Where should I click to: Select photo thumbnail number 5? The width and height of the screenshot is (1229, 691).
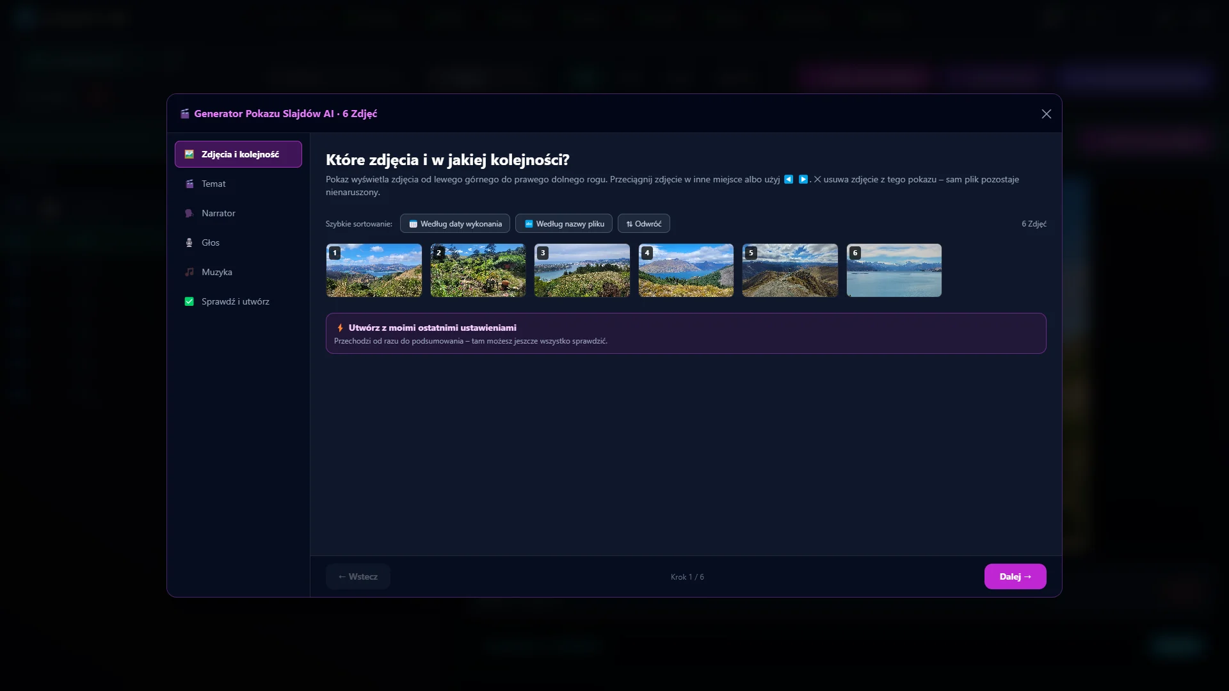(790, 270)
